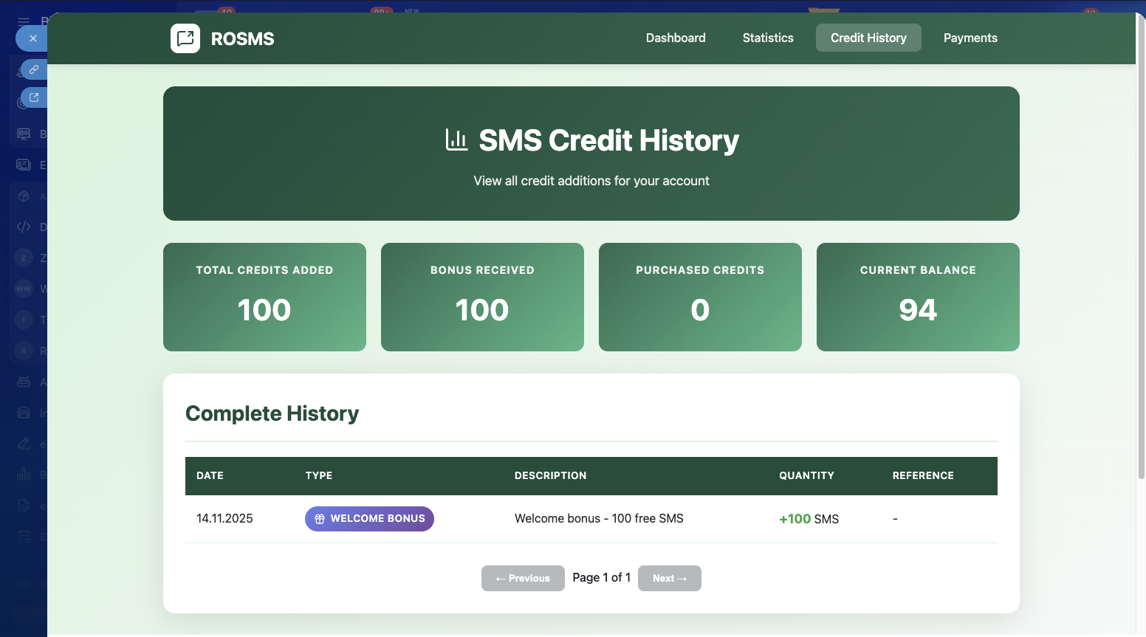Click the bar chart icon beside SMS Credit History
This screenshot has height=637, width=1146.
point(456,140)
